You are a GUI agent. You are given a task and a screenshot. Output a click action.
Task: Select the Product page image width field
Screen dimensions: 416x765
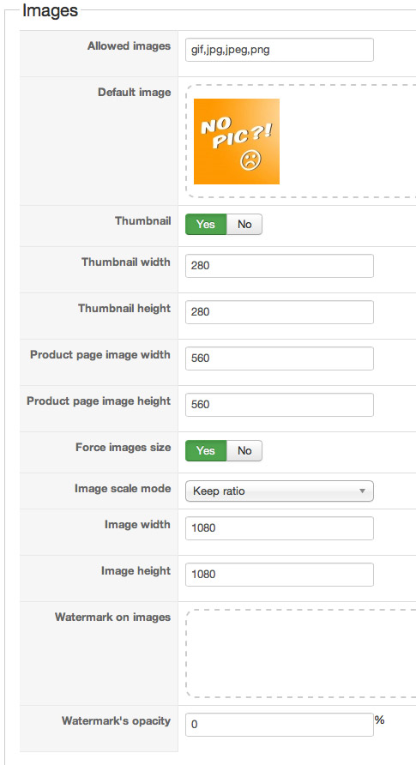coord(280,358)
